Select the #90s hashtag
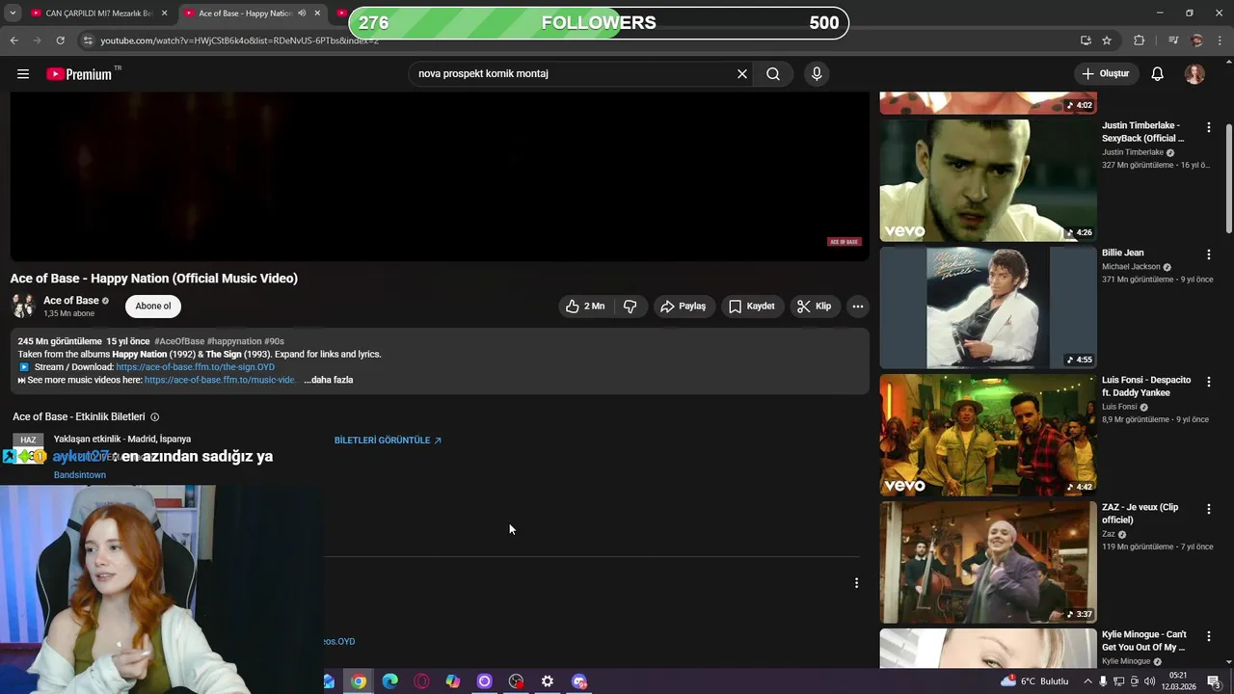The width and height of the screenshot is (1234, 694). click(x=274, y=341)
